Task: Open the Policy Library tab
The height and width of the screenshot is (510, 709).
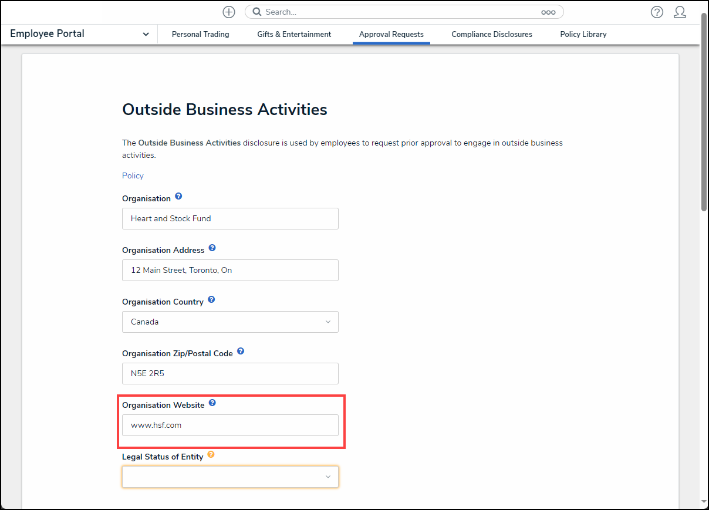Action: [x=583, y=34]
